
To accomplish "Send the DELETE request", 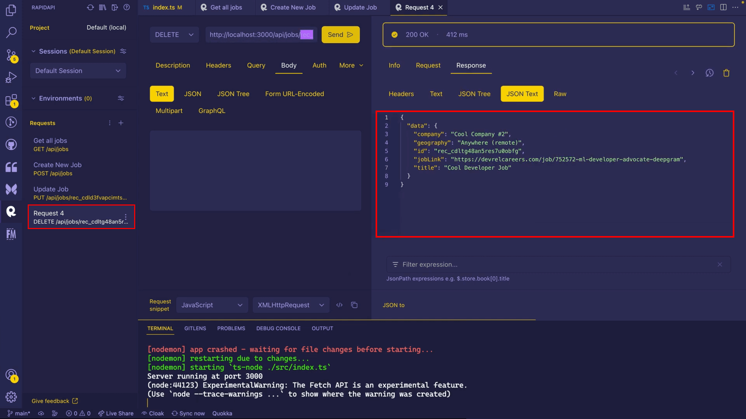I will point(341,35).
